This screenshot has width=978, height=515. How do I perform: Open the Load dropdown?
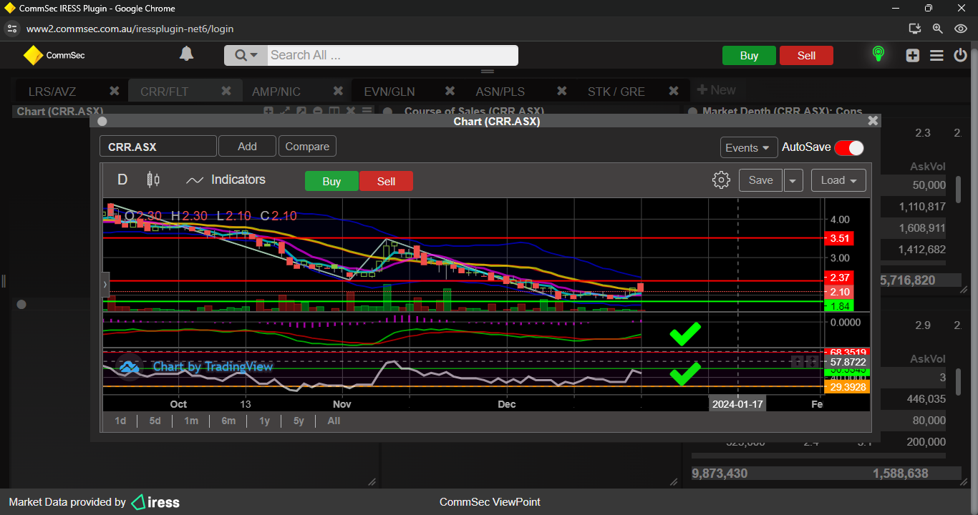[x=838, y=180]
